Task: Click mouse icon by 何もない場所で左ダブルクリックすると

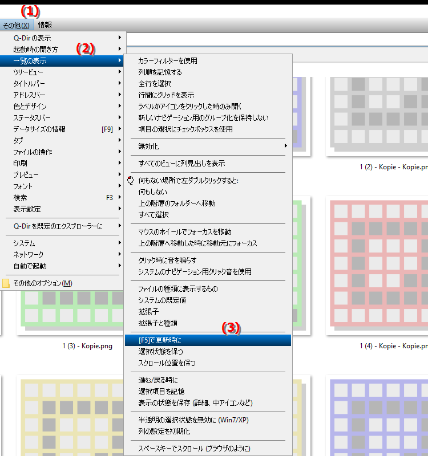Action: (x=131, y=180)
